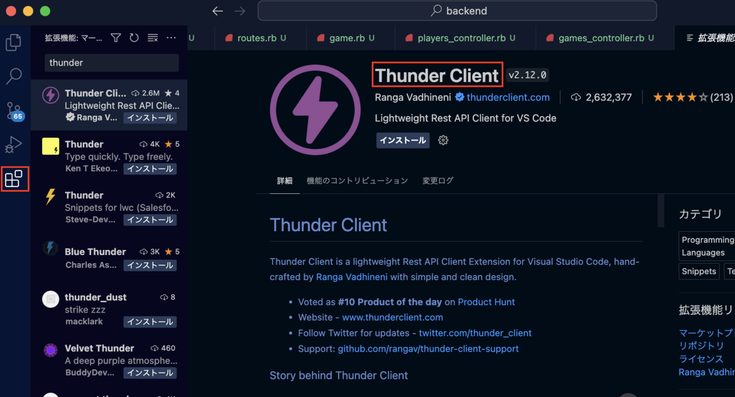Refresh the extensions list
The image size is (735, 397).
pyautogui.click(x=134, y=37)
